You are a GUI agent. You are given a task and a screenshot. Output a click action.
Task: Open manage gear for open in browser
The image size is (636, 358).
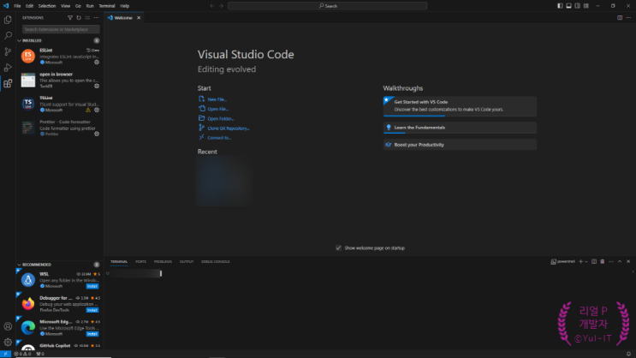pyautogui.click(x=97, y=86)
